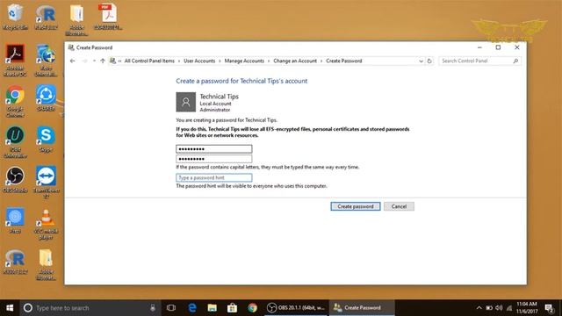Image resolution: width=562 pixels, height=316 pixels.
Task: Open the Recycle Bin desktop icon
Action: [x=15, y=17]
